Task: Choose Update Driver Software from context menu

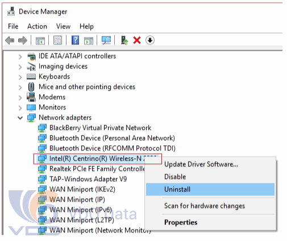Action: [210, 164]
